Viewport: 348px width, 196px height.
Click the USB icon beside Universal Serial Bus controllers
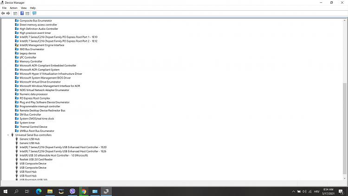(x=12, y=135)
